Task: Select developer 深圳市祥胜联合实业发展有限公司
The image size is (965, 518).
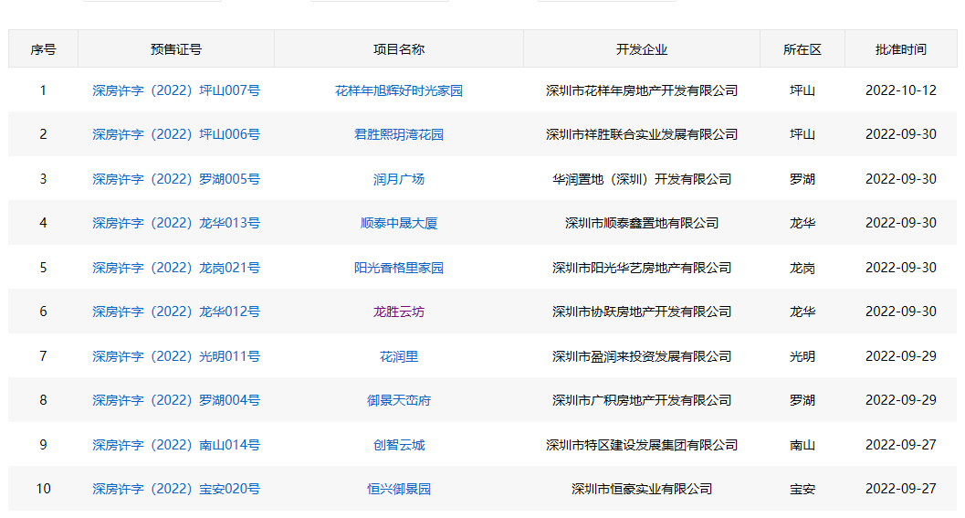Action: point(642,134)
